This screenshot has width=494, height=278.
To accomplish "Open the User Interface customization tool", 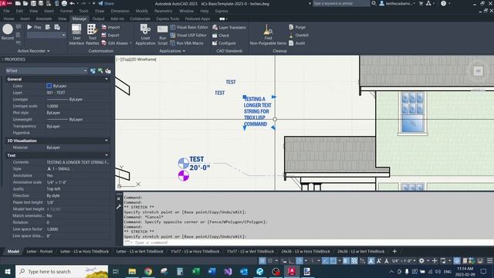I will 76,35.
